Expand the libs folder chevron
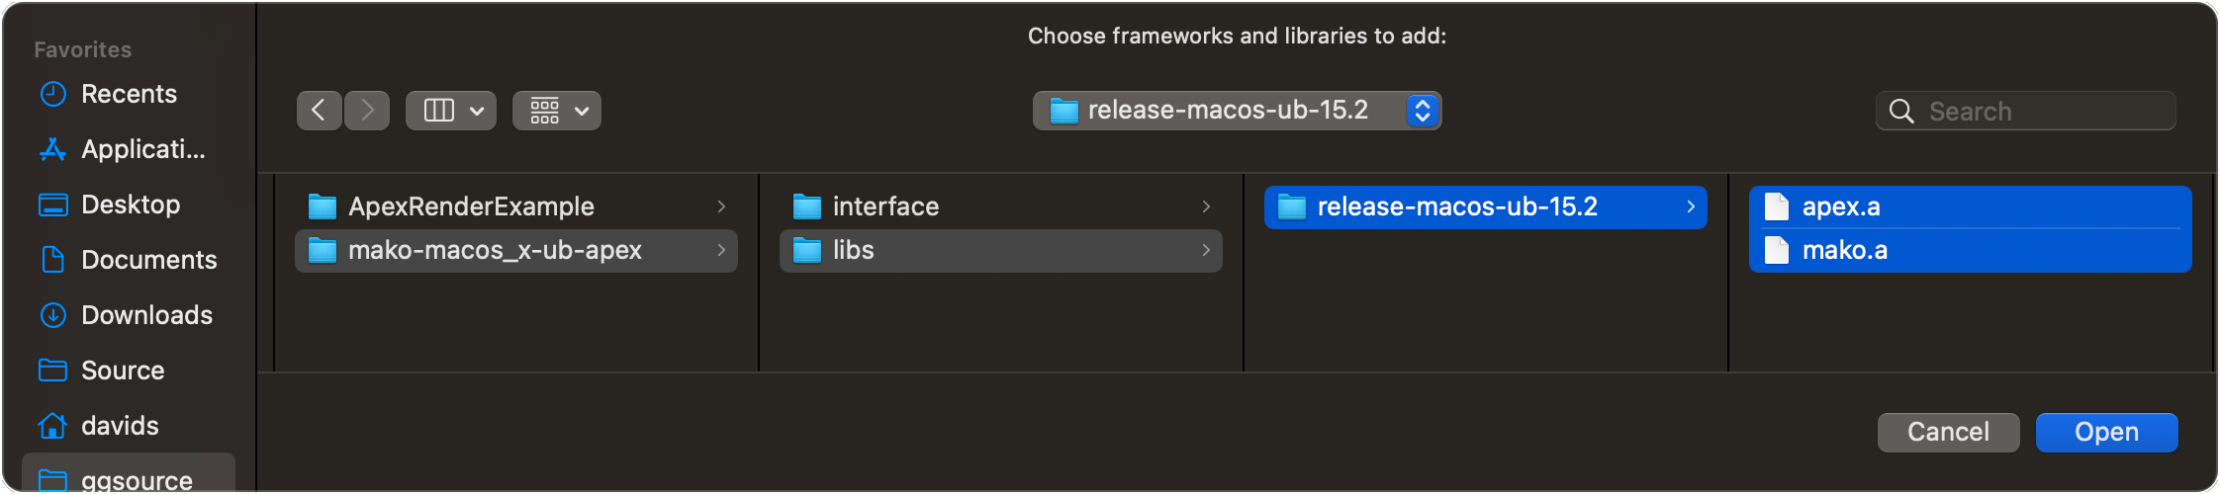2220x494 pixels. coord(1206,250)
